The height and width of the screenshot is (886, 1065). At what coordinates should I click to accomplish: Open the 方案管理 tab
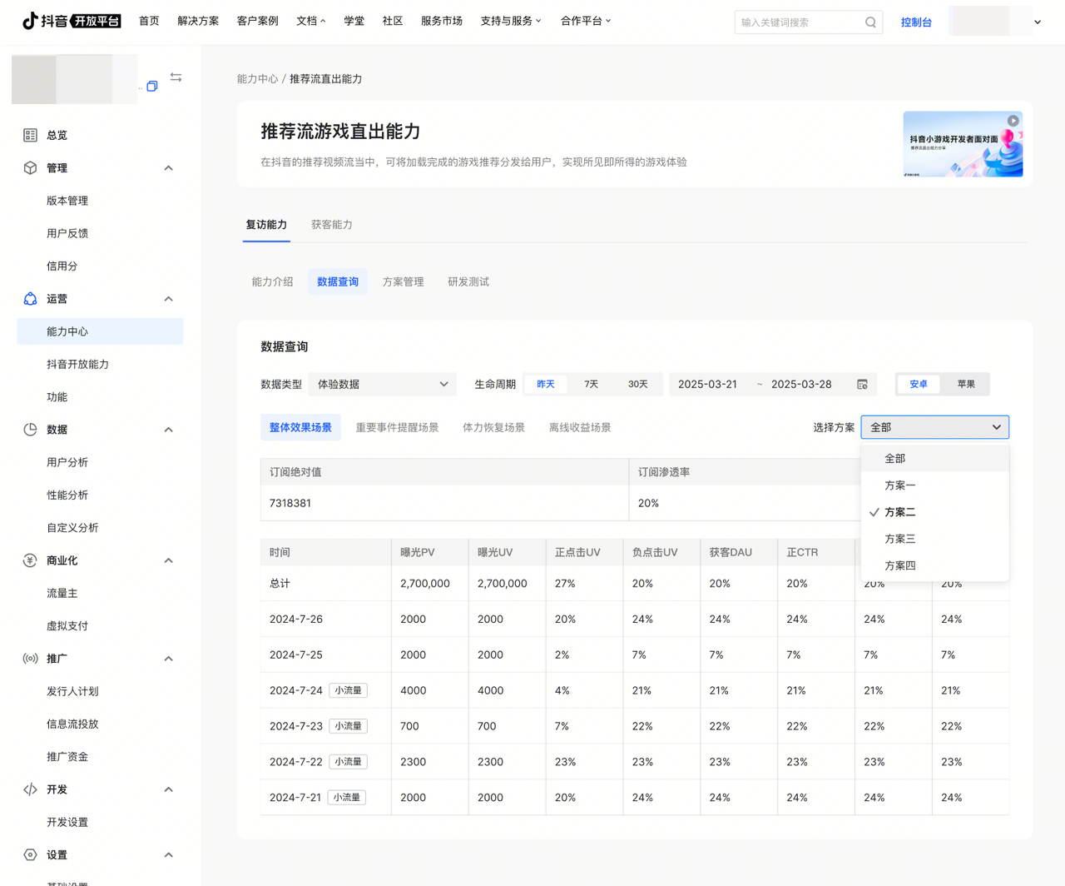[x=403, y=281]
